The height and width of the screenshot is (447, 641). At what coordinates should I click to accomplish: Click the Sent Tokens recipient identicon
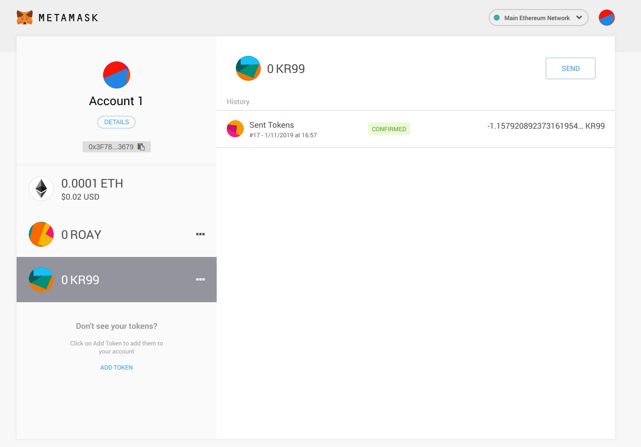[x=235, y=129]
